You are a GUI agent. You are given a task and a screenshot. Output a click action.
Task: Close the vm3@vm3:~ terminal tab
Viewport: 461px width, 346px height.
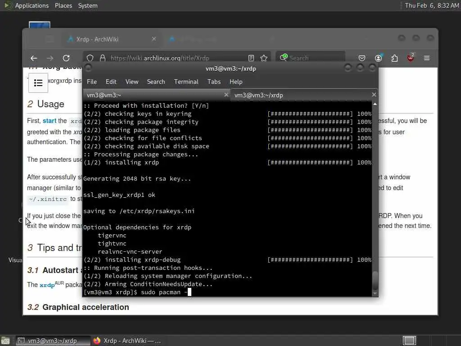point(226,95)
